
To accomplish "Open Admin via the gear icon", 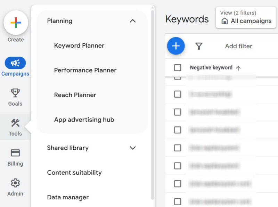I will 15,183.
